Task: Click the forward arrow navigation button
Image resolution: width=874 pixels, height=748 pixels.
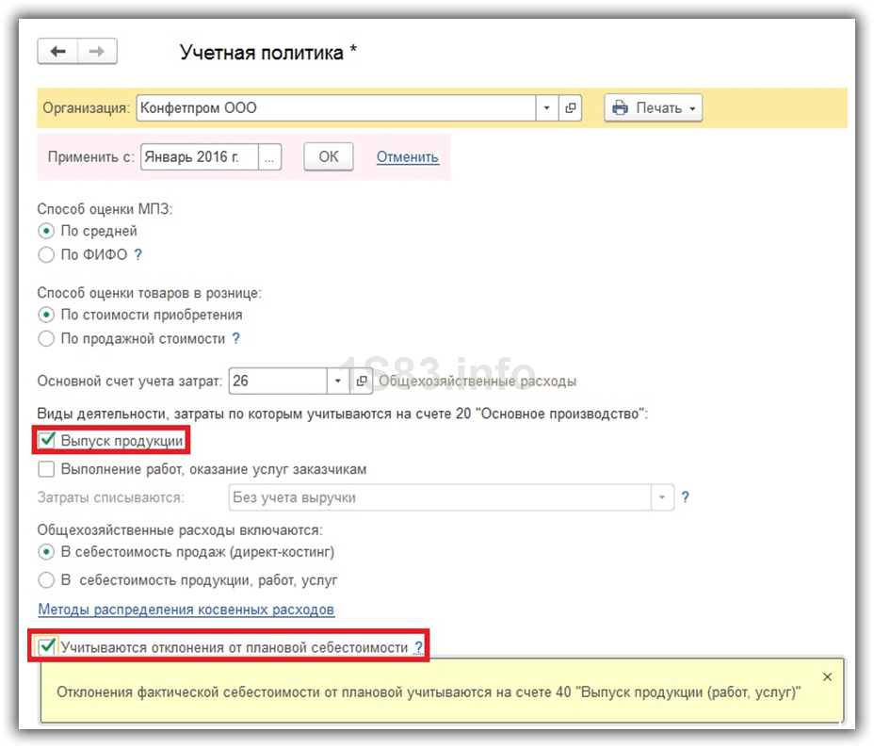Action: [96, 52]
